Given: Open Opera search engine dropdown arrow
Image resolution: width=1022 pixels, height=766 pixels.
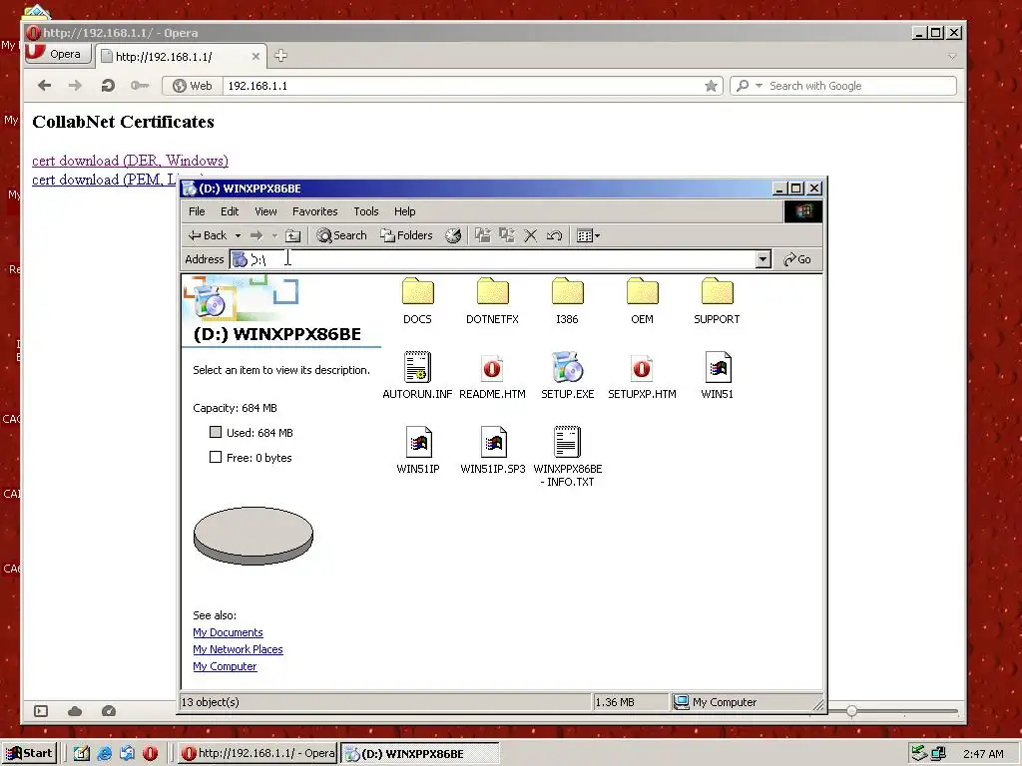Looking at the screenshot, I should 759,86.
